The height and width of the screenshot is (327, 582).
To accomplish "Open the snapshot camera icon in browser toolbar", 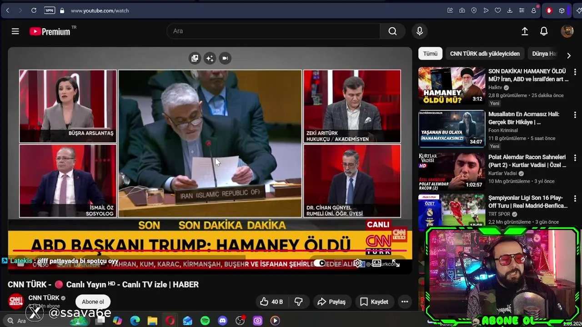I will [x=462, y=10].
